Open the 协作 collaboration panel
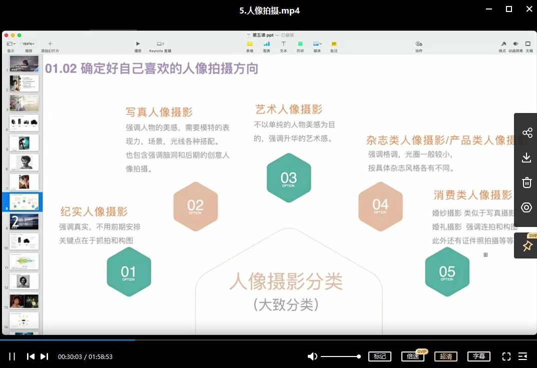The image size is (537, 368). point(418,44)
